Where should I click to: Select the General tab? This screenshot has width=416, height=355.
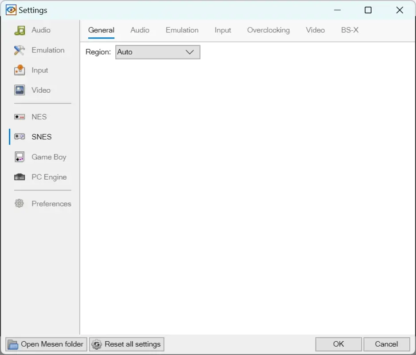coord(101,30)
